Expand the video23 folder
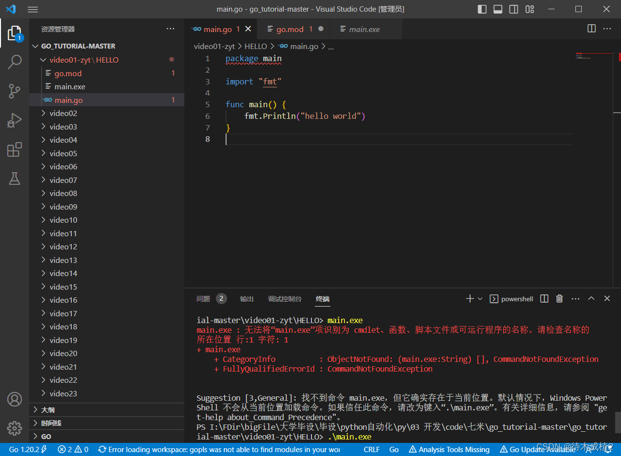 [107, 393]
